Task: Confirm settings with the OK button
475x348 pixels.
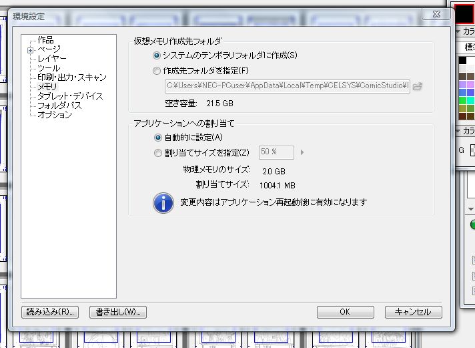Action: pos(346,312)
